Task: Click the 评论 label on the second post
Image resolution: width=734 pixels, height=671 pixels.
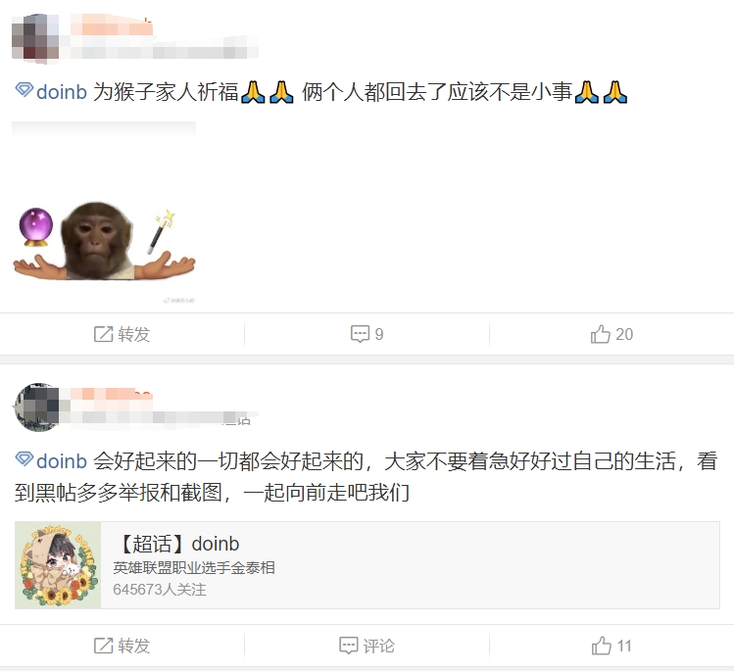Action: click(378, 646)
